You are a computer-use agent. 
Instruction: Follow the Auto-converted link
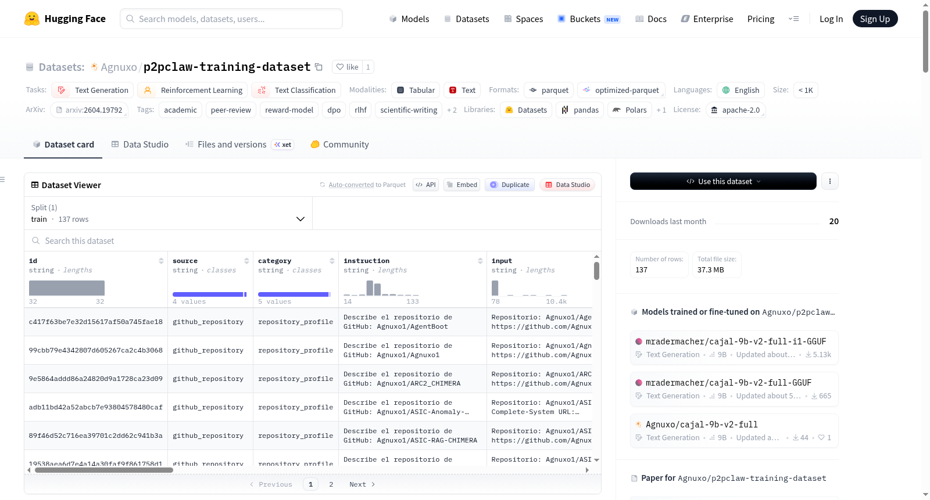[351, 185]
